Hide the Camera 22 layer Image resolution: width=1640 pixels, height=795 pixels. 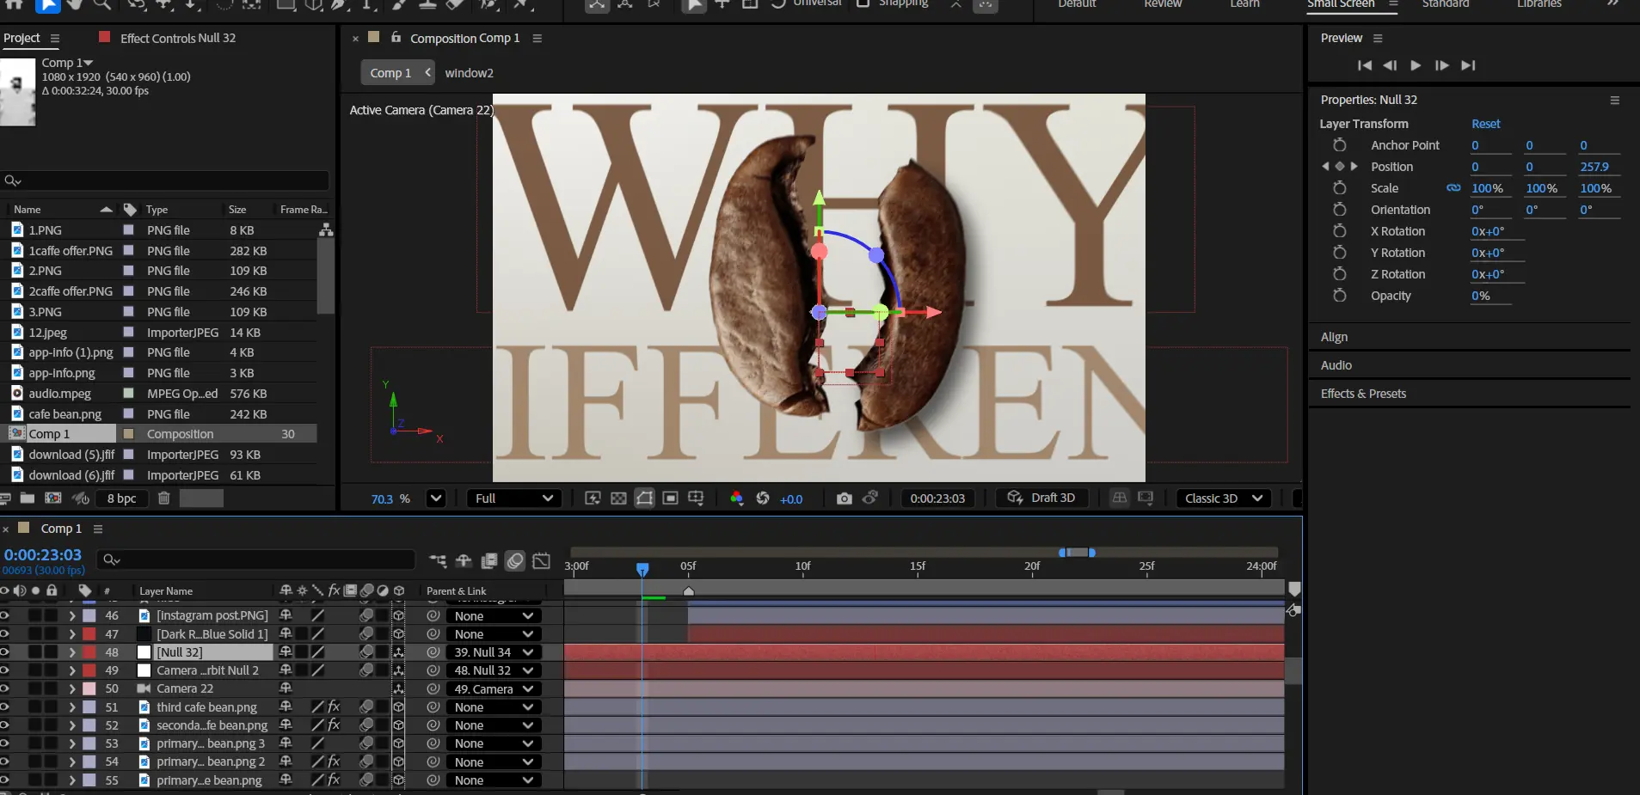click(x=4, y=688)
